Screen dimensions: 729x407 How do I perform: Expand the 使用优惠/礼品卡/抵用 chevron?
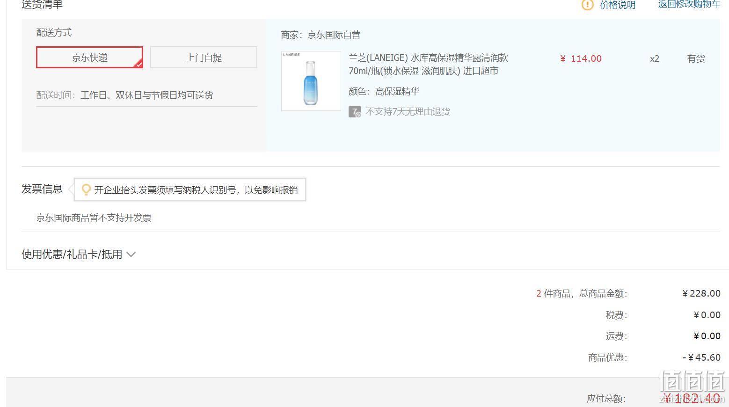tap(131, 254)
